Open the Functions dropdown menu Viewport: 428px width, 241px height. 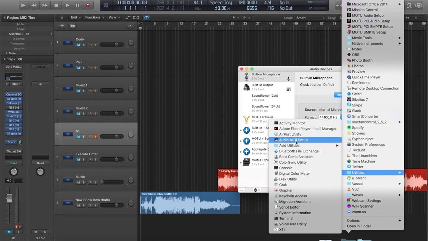coord(94,18)
